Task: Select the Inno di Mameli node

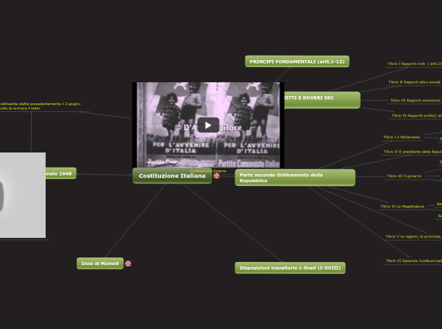Action: (x=100, y=263)
